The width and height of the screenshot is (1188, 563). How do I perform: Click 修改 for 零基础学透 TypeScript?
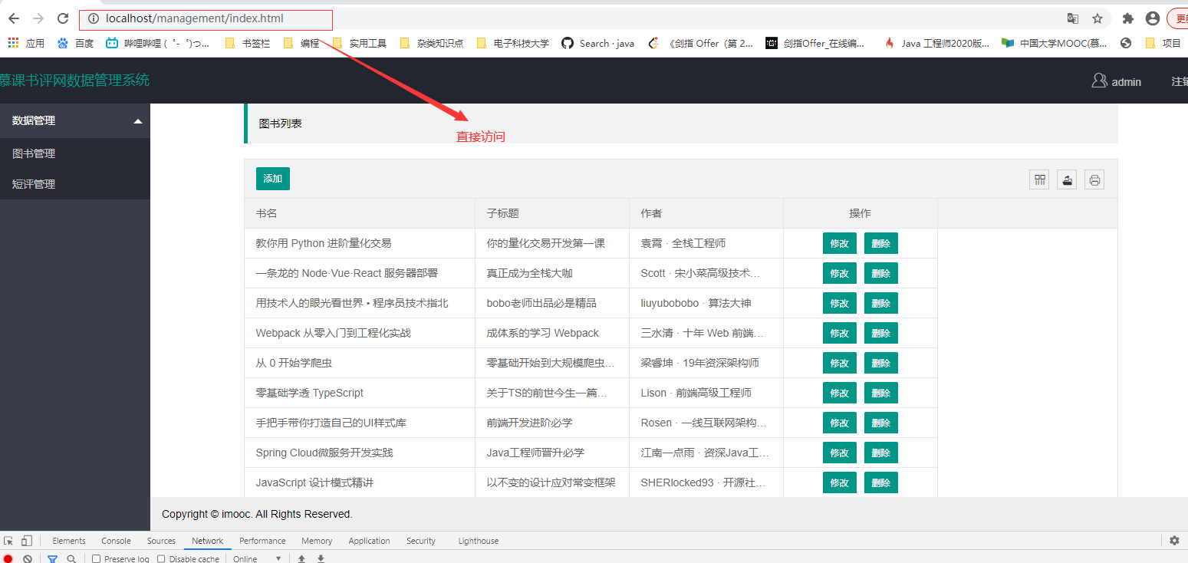click(840, 393)
